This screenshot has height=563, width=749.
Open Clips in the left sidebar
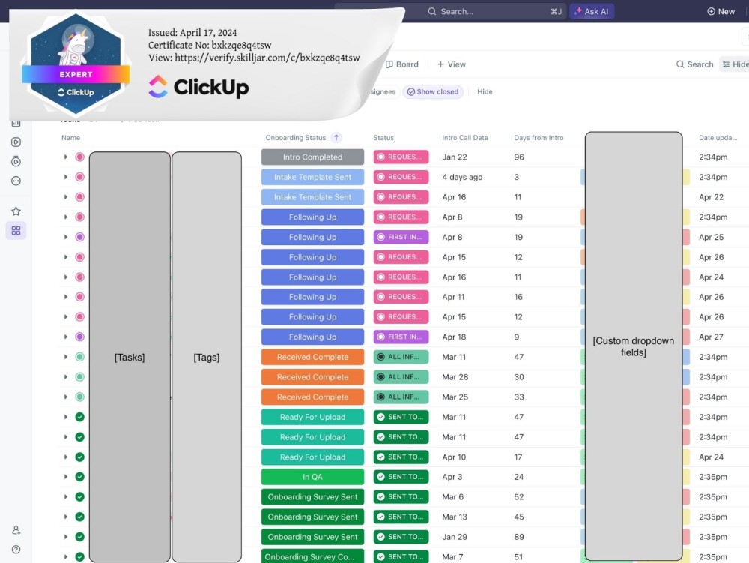[x=16, y=142]
